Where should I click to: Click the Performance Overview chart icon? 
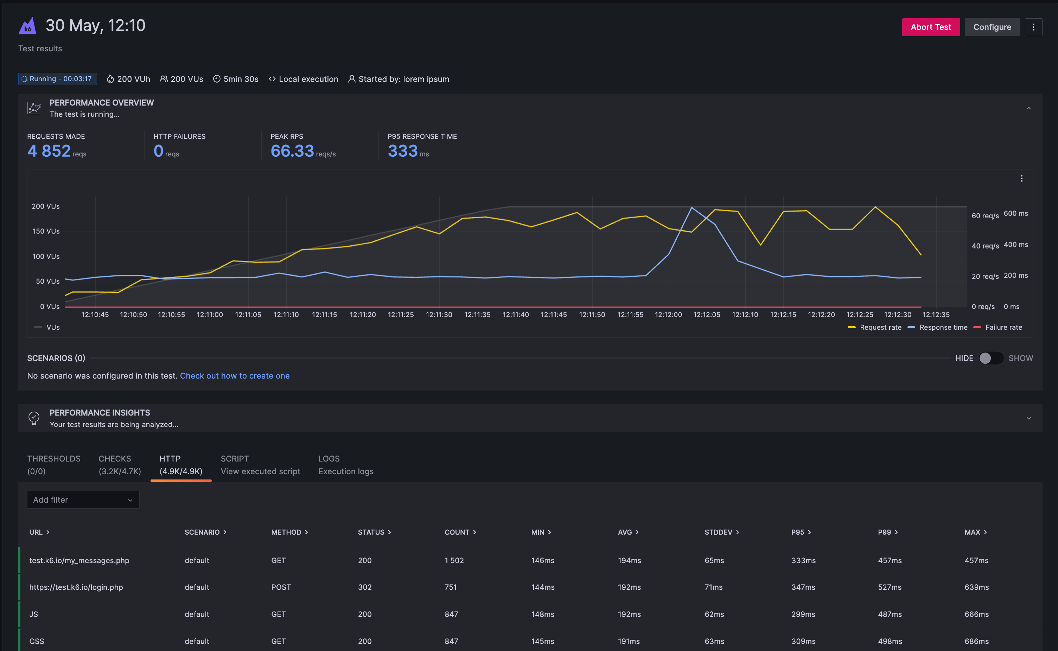[x=34, y=108]
